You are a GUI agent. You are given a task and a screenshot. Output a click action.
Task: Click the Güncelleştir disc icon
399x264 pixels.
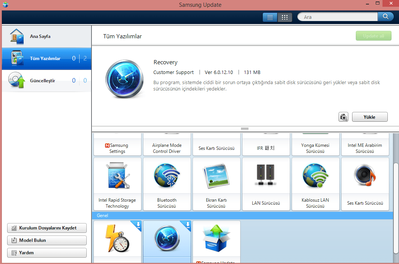pyautogui.click(x=16, y=80)
